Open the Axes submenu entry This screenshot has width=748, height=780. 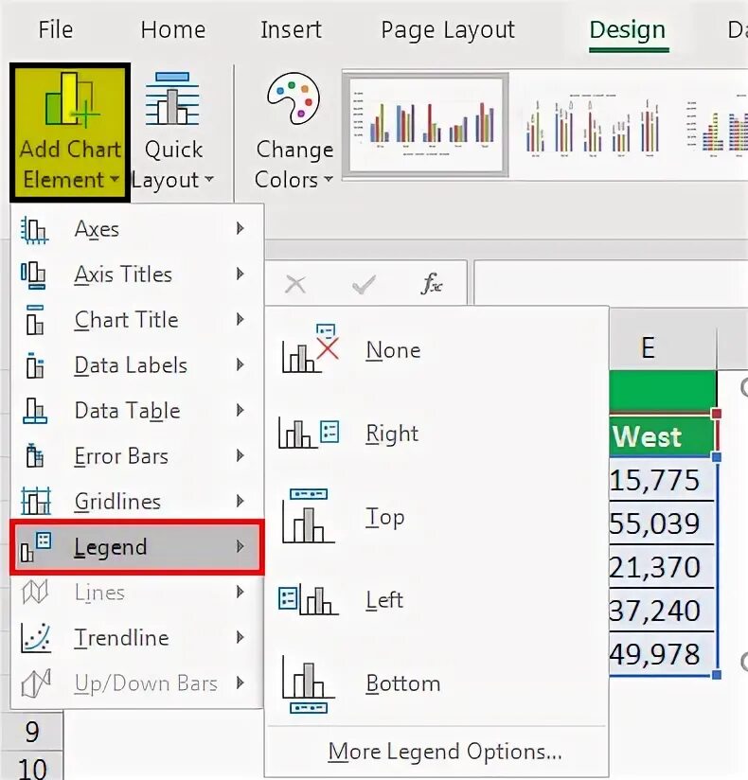tap(137, 229)
